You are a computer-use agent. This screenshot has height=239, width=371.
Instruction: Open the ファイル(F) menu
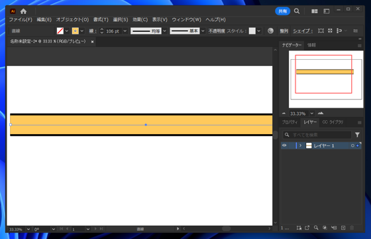(x=21, y=20)
